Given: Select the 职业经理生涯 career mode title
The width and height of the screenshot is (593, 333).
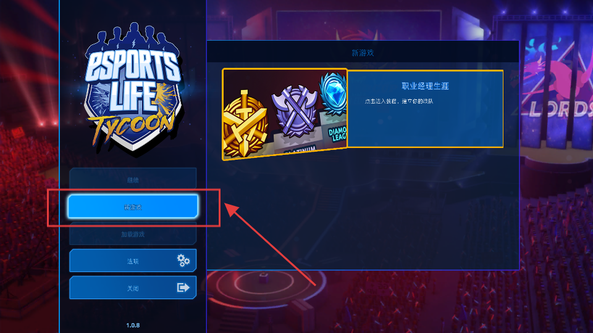Looking at the screenshot, I should (x=425, y=86).
